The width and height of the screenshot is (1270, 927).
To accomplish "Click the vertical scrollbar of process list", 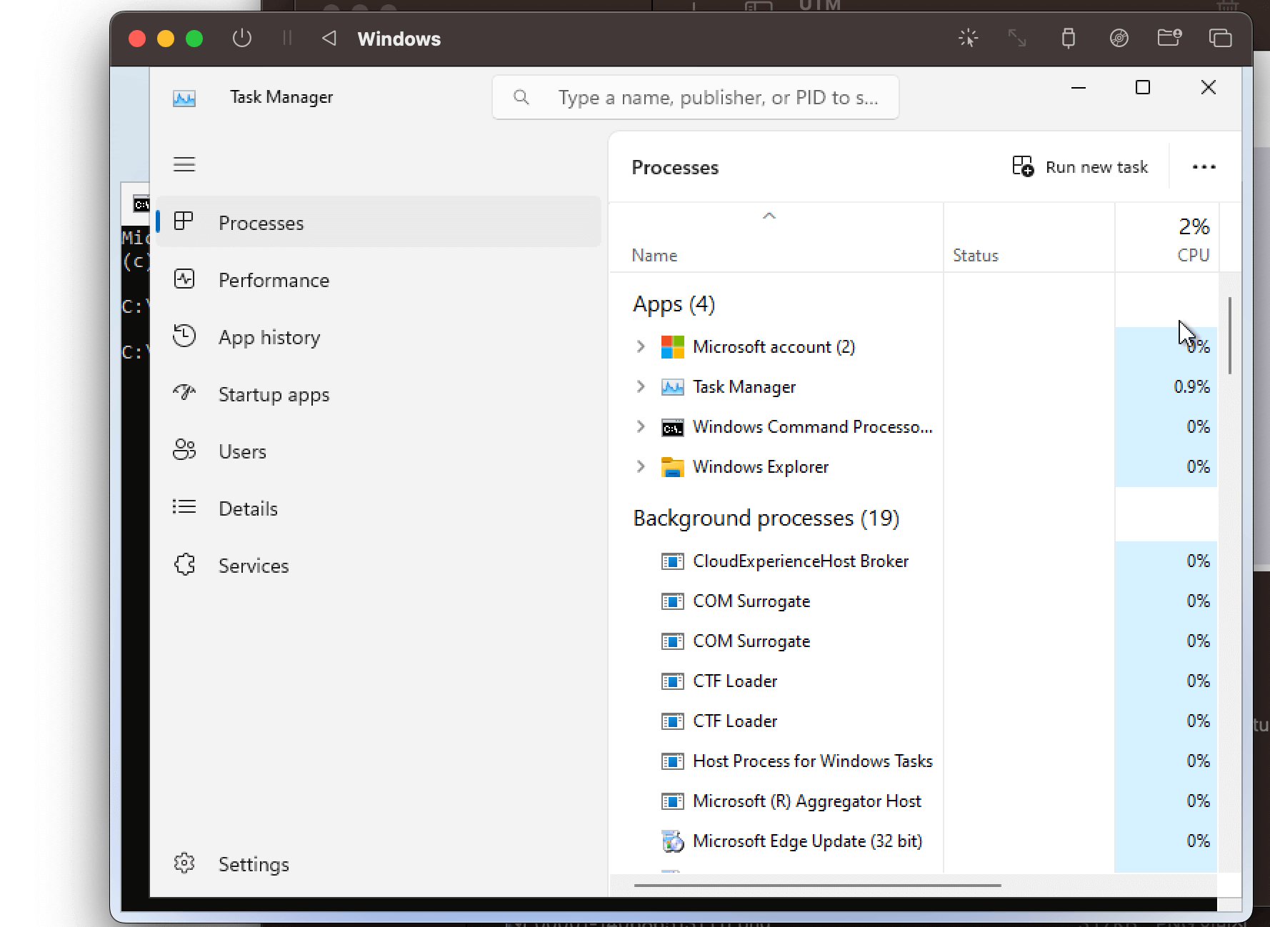I will tap(1230, 336).
